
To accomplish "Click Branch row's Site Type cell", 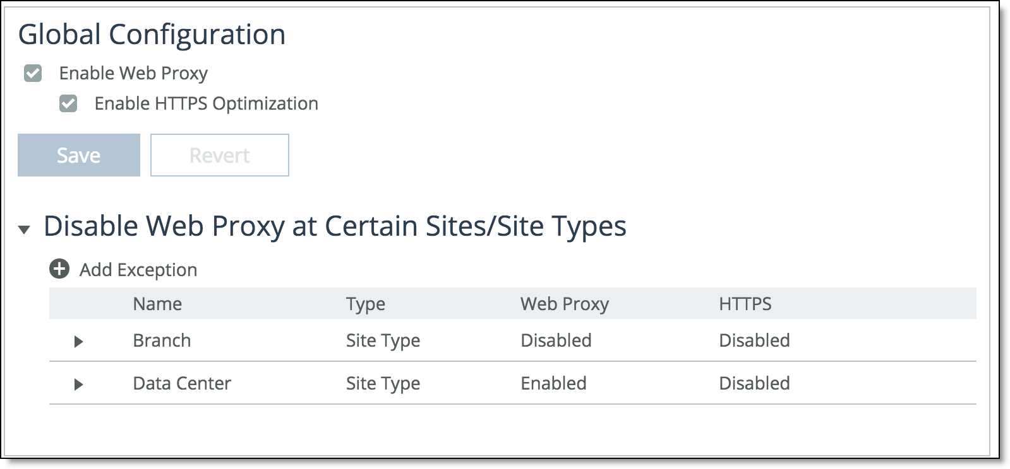I will [383, 340].
